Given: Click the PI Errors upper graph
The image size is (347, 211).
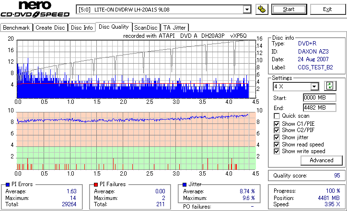Looking at the screenshot, I should tap(136, 69).
